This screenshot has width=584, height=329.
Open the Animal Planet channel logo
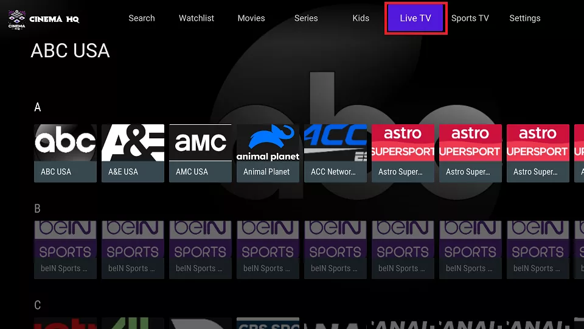click(x=268, y=143)
